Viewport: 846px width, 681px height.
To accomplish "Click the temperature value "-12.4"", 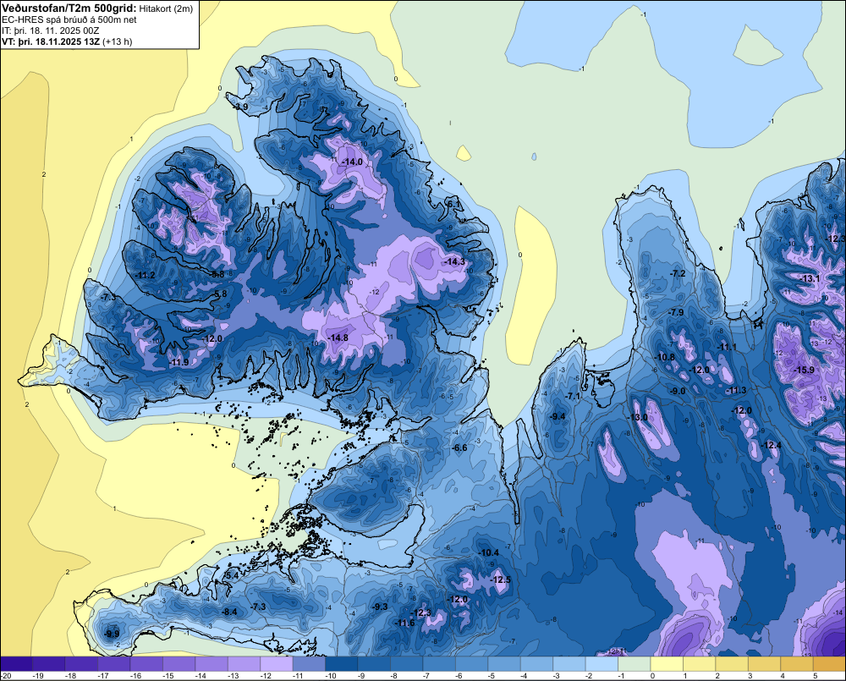I will (x=771, y=445).
